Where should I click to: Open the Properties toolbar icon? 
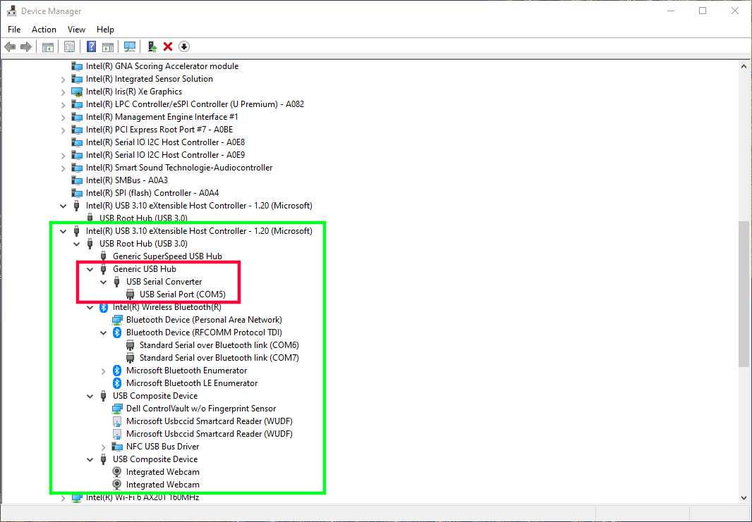(x=69, y=46)
